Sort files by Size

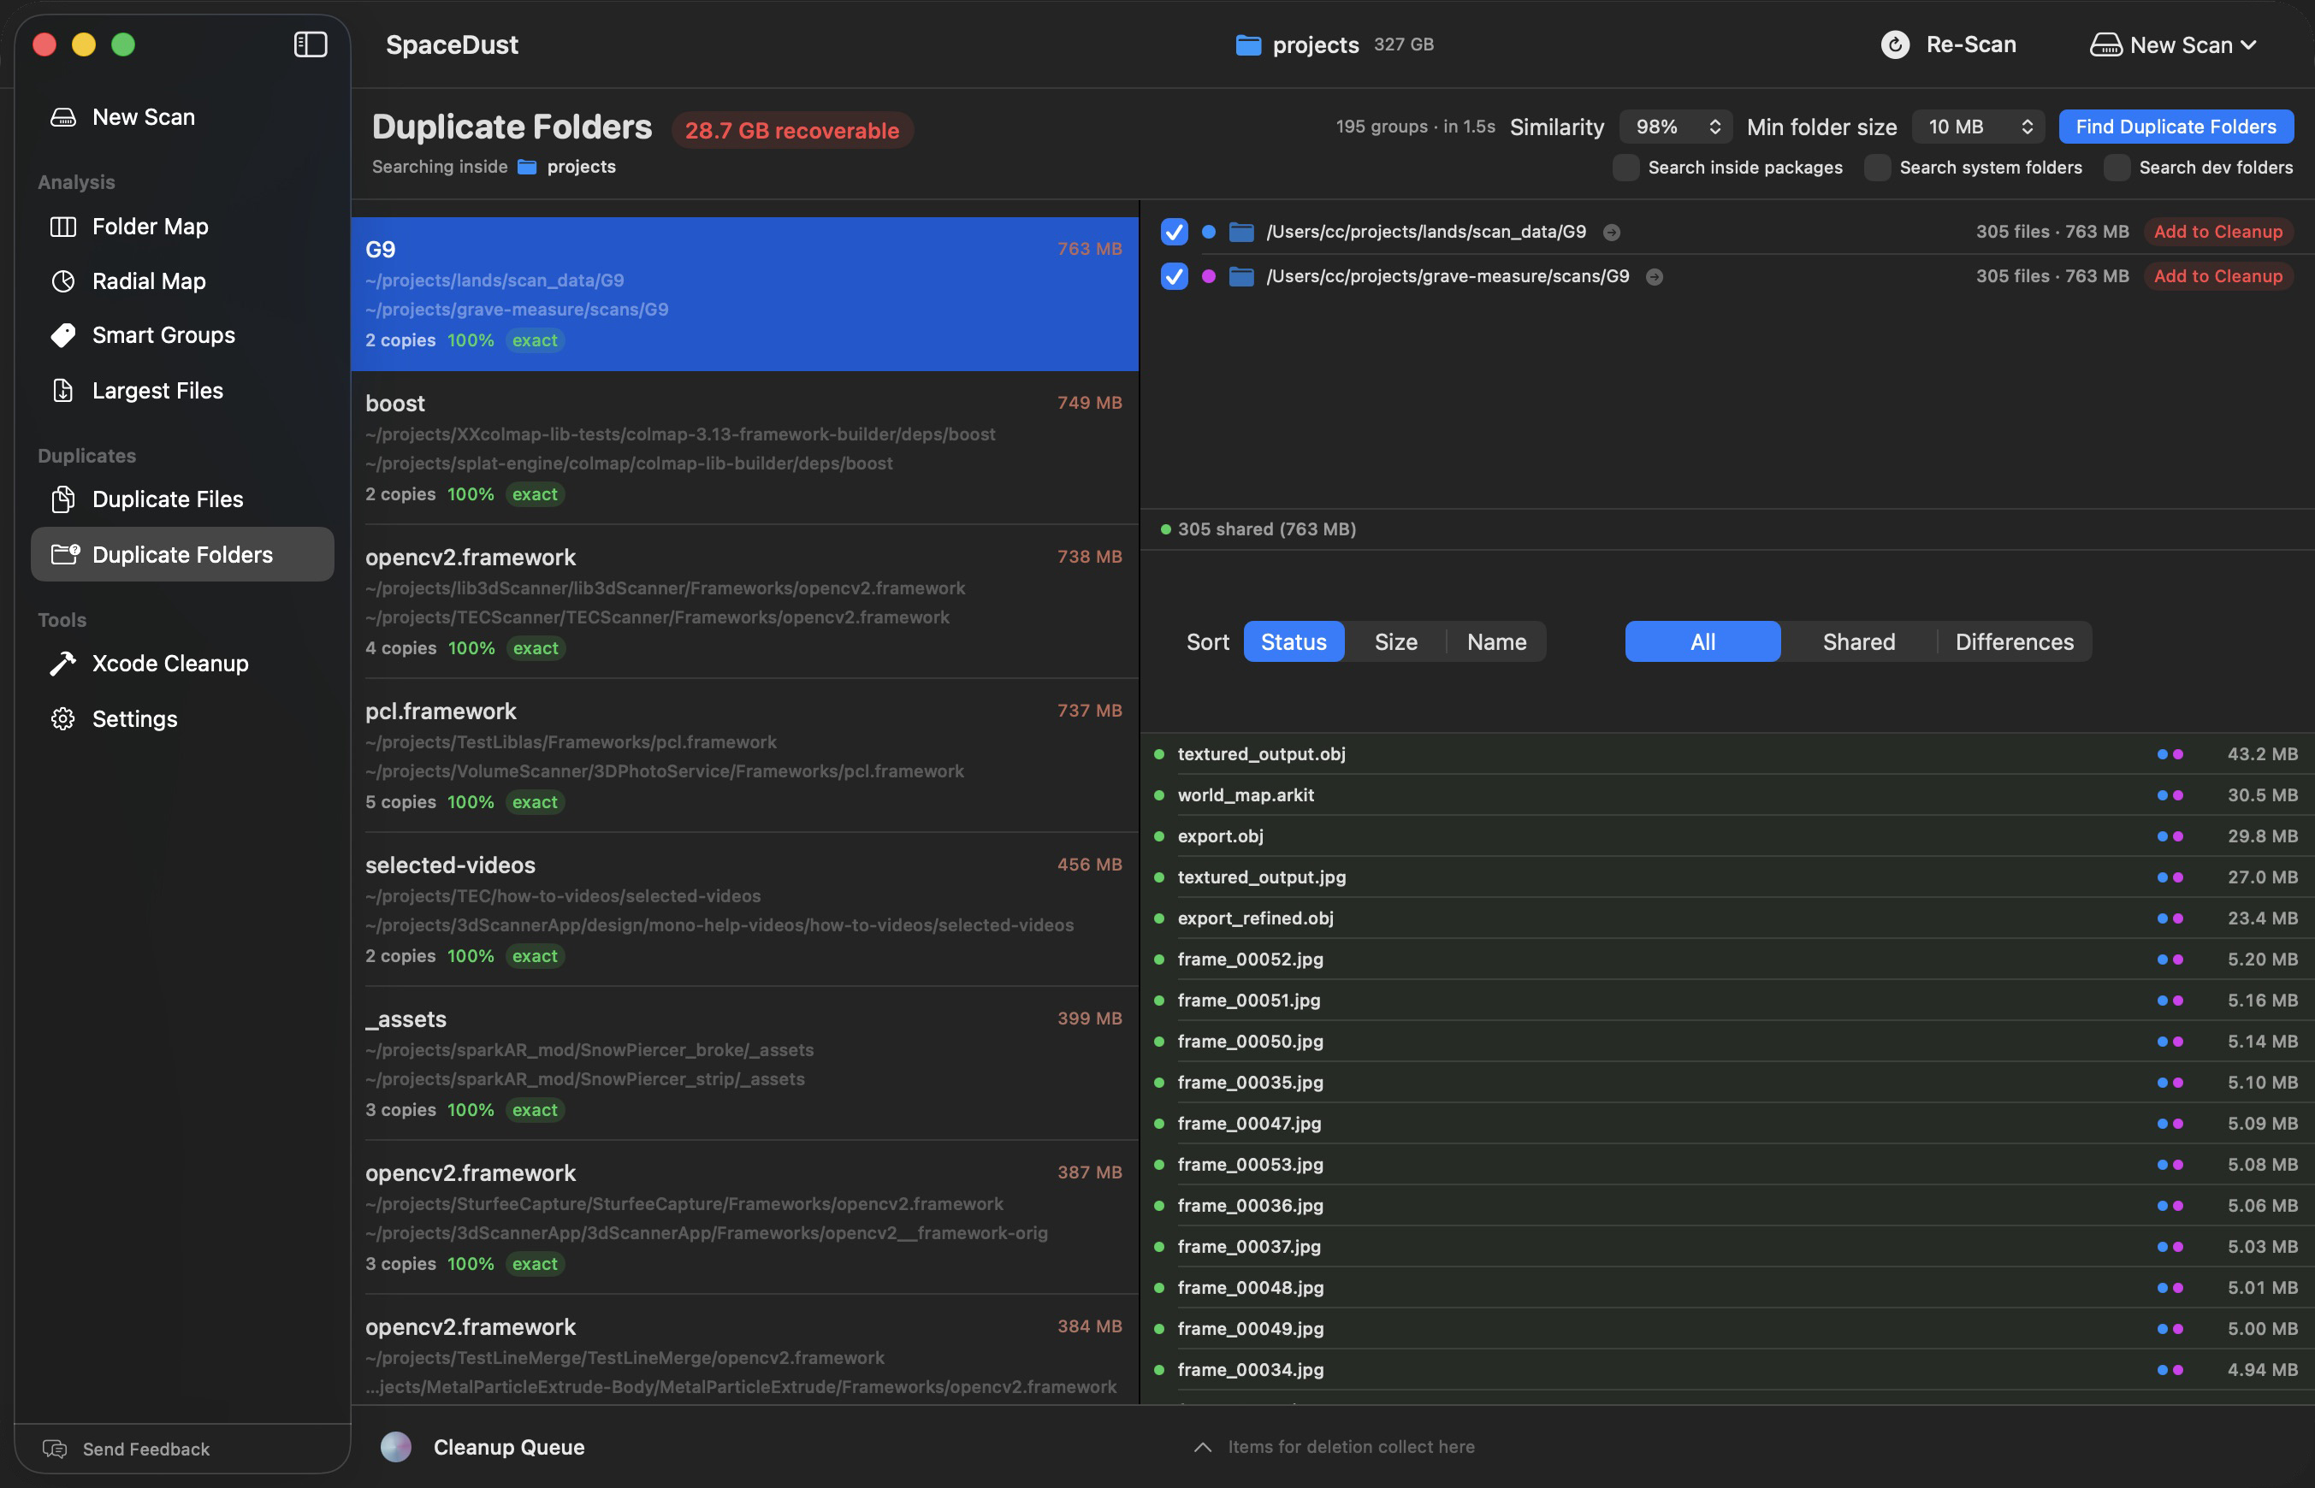click(x=1396, y=641)
